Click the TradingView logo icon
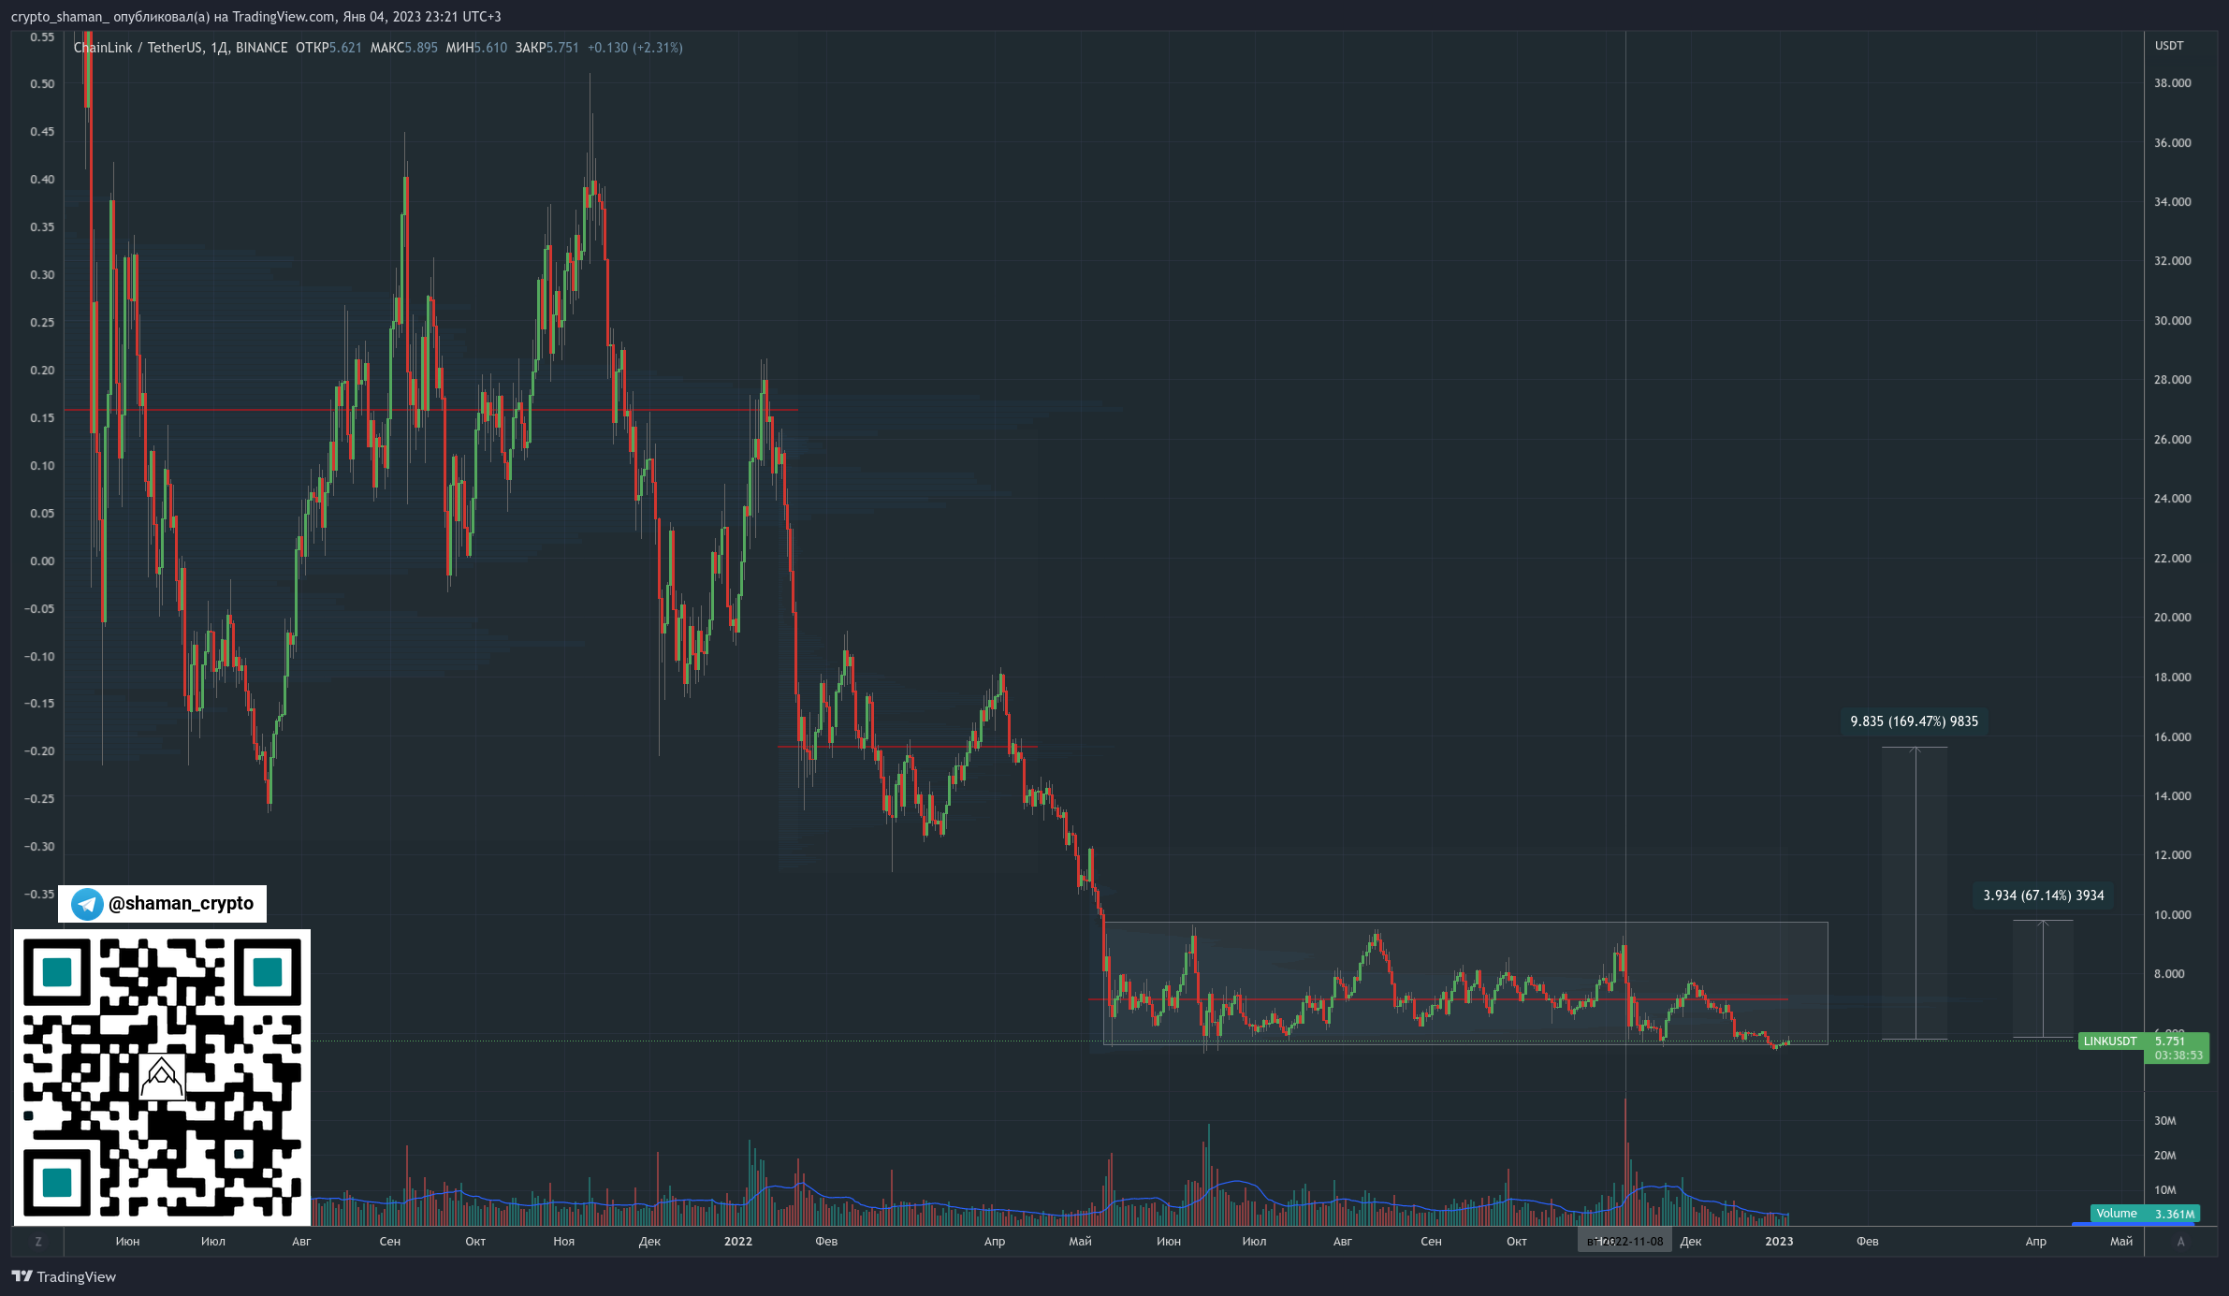2229x1296 pixels. coord(22,1276)
